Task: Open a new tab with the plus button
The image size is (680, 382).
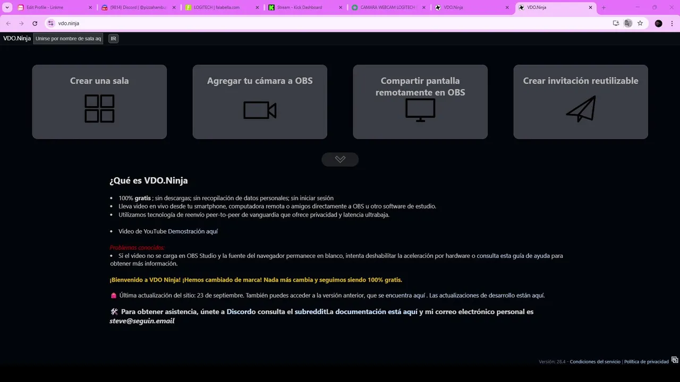Action: tap(603, 7)
